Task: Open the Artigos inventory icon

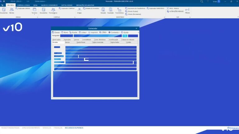Action: coord(79,11)
